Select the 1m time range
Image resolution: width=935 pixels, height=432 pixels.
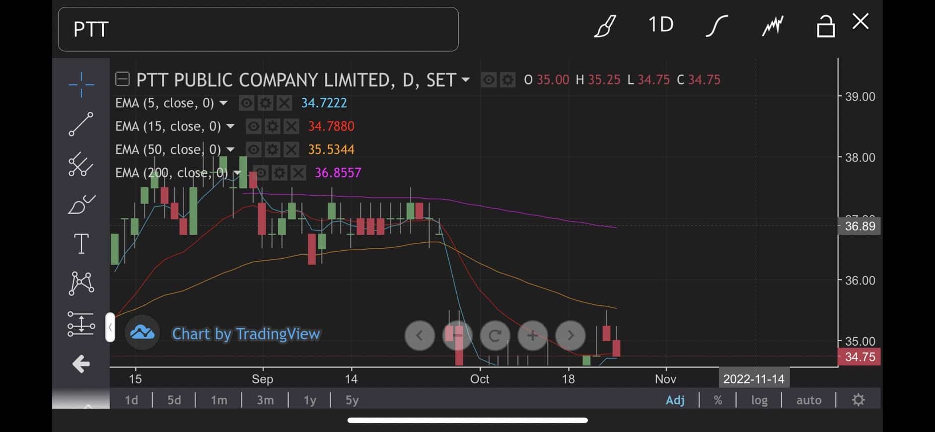point(219,400)
